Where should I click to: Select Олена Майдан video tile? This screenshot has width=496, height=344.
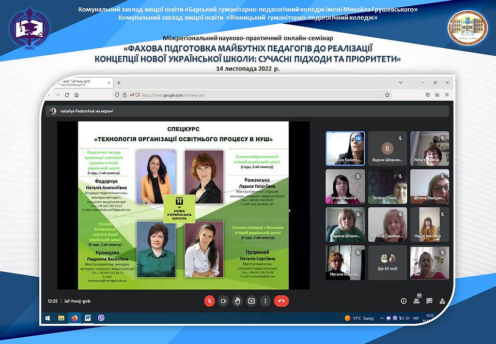click(429, 187)
